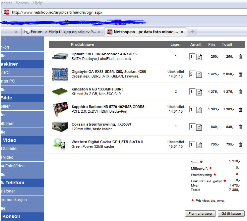Select the Netshop.no browser tab
Image resolution: width=247 pixels, height=221 pixels.
point(146,32)
